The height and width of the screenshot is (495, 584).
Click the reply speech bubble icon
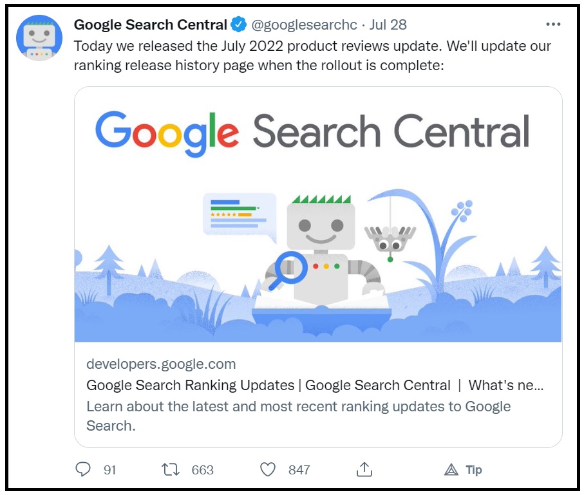point(83,470)
